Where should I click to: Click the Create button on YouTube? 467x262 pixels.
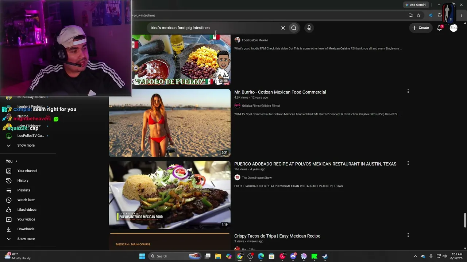(x=421, y=28)
